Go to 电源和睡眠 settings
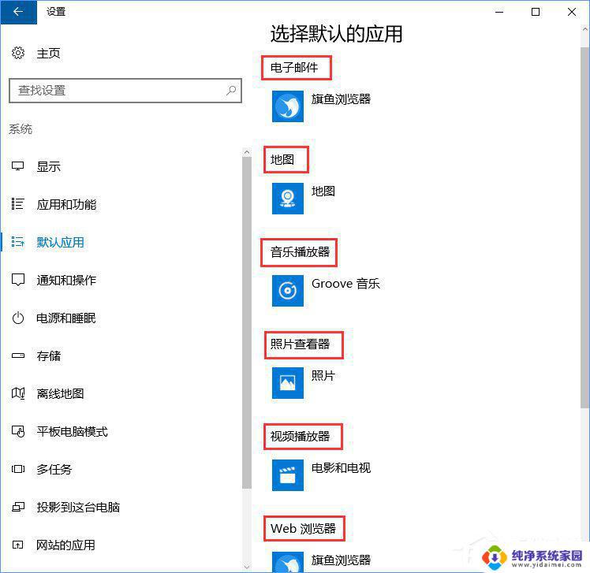The image size is (590, 573). tap(66, 318)
